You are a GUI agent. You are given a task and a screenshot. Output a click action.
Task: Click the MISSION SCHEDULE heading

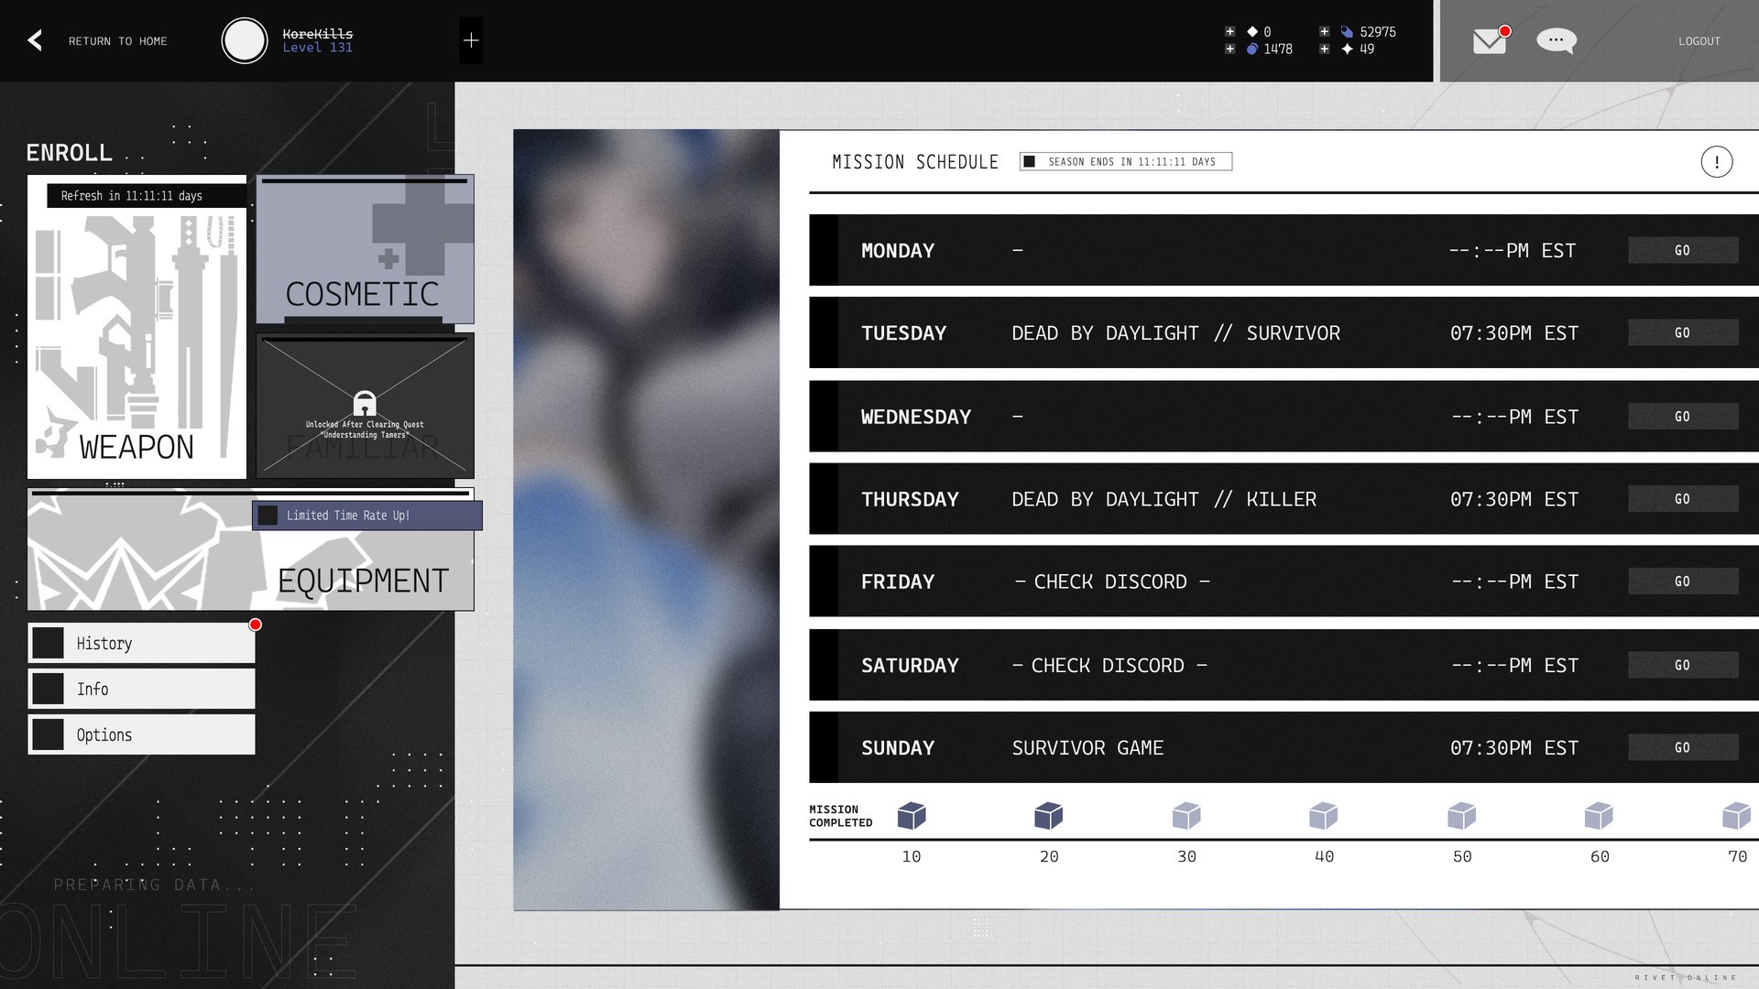pos(915,162)
